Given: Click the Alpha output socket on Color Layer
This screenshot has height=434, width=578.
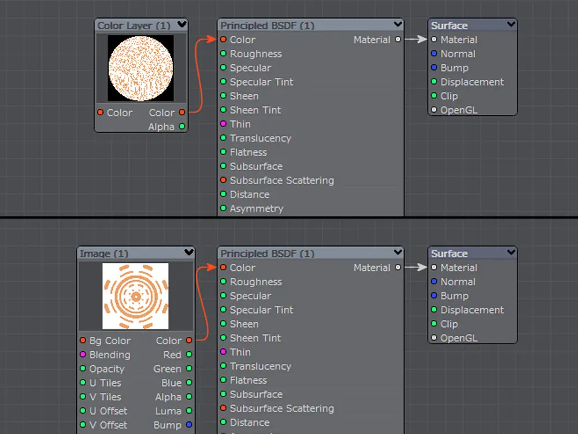Looking at the screenshot, I should [182, 127].
